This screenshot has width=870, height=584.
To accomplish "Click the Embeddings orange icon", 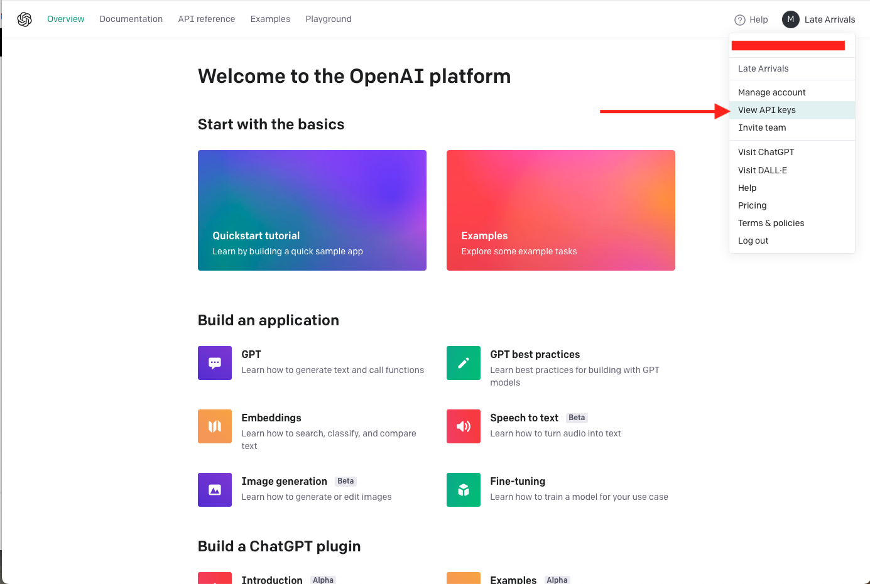I will (x=215, y=426).
